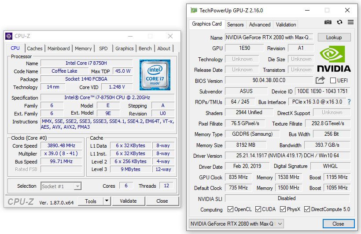Select the Graphics Card tab in GPU-Z
Screen dimensions: 361x234
coord(207,24)
